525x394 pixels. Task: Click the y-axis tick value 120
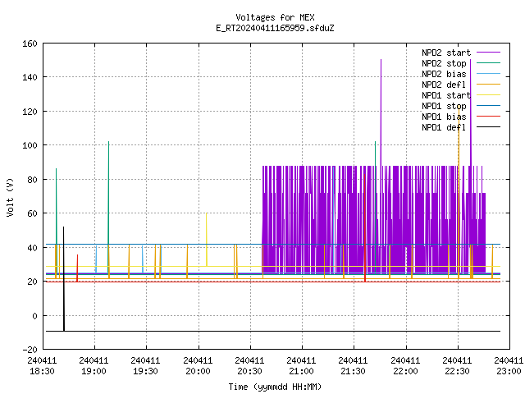[30, 112]
